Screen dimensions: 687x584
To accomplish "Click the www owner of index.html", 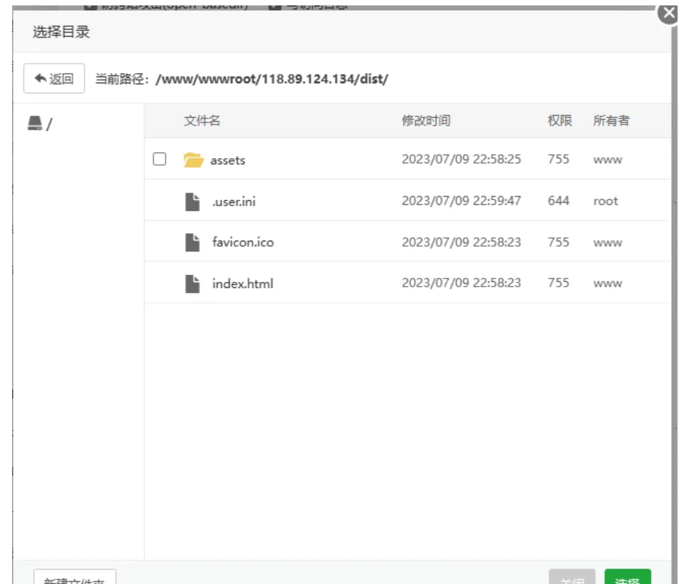I will coord(608,284).
